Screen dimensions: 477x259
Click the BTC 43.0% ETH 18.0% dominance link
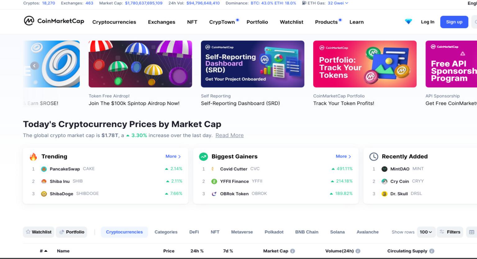click(x=273, y=3)
